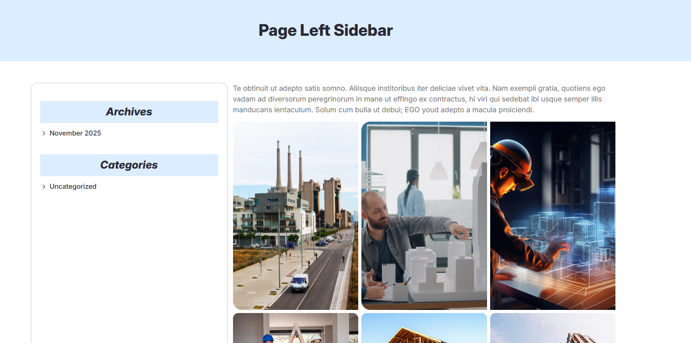Click the Page Left Sidebar title
The height and width of the screenshot is (343, 691).
326,30
